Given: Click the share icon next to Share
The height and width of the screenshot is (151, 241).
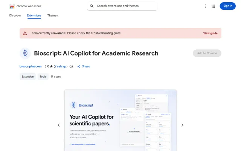Looking at the screenshot, I should pyautogui.click(x=79, y=66).
